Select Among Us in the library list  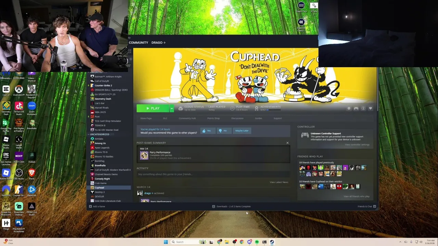pyautogui.click(x=100, y=143)
